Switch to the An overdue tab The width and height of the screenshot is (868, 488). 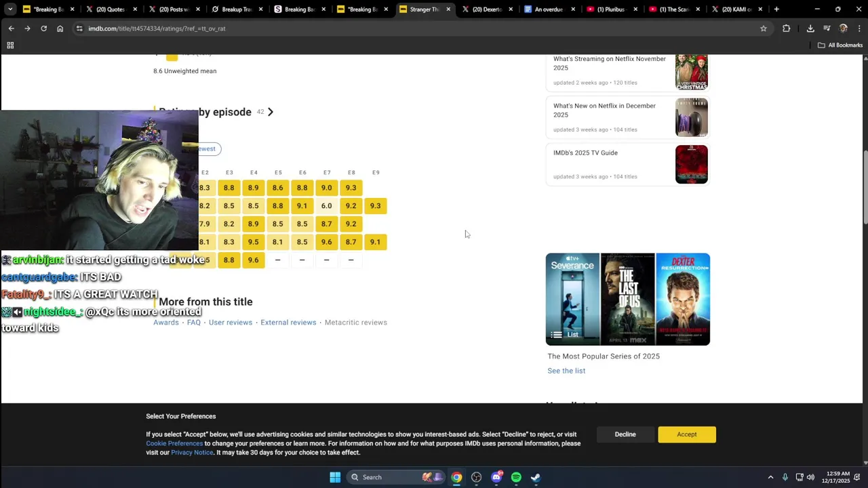[549, 9]
